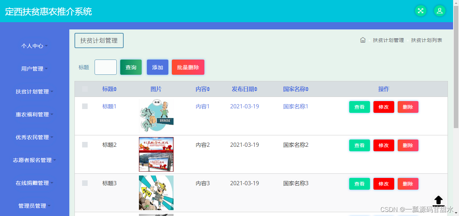
Task: Edit 标题3 row with 修改
Action: click(x=384, y=184)
